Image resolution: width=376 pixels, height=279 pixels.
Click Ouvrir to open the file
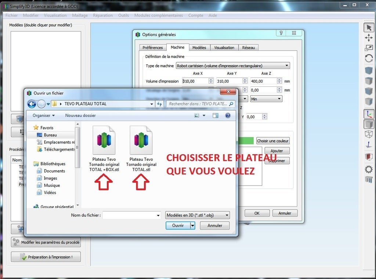(178, 226)
